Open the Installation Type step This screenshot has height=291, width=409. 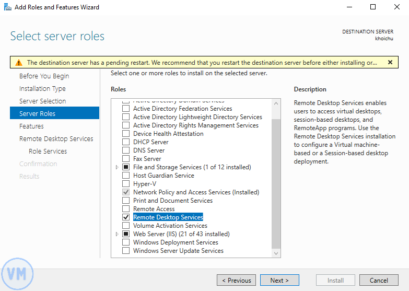42,88
